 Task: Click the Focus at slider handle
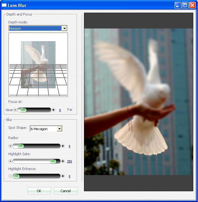(23, 110)
